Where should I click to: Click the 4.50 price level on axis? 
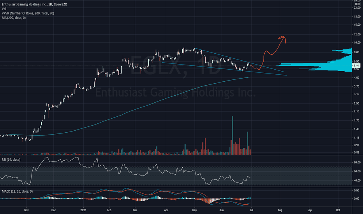[x=357, y=78]
